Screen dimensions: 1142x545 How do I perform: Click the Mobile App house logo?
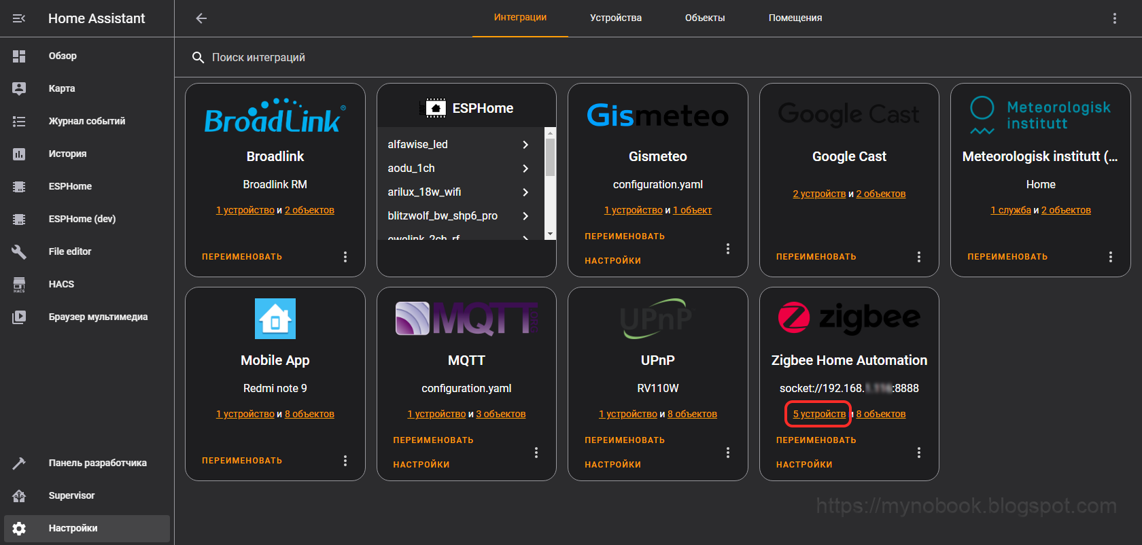(275, 319)
